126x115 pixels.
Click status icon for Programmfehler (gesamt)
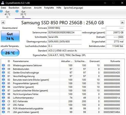[x=3, y=83]
